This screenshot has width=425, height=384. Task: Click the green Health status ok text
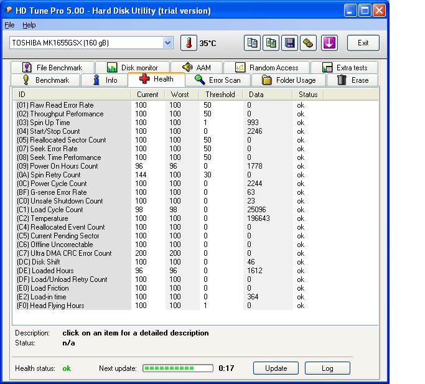[67, 368]
